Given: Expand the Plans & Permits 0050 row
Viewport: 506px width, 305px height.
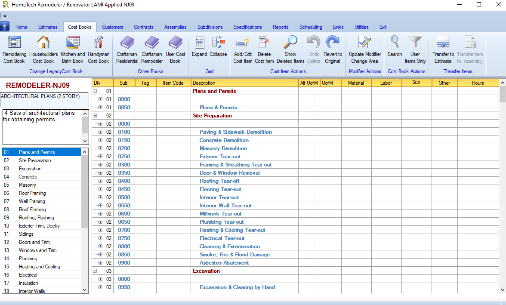Looking at the screenshot, I should (100, 108).
